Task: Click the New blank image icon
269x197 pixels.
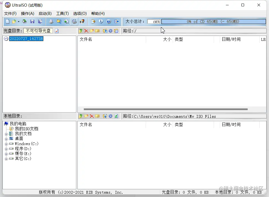Action: 7,22
